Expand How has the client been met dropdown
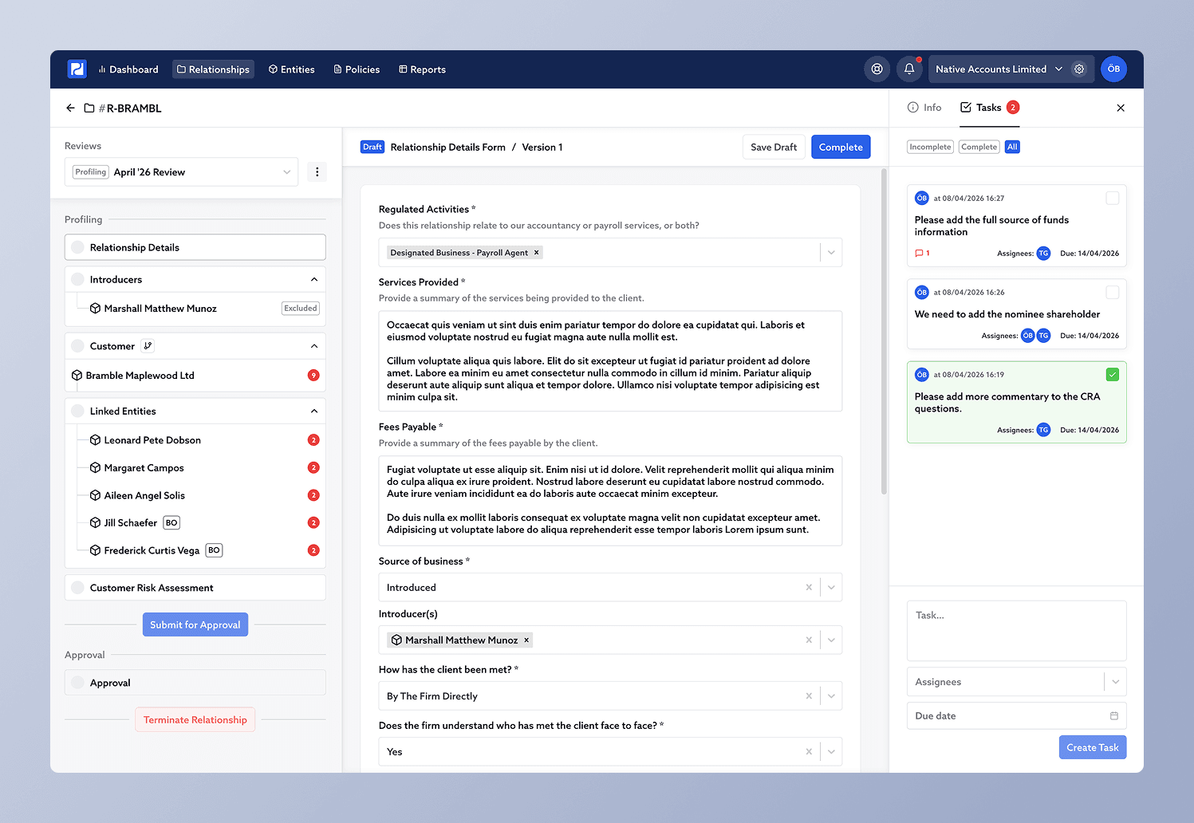 [831, 696]
